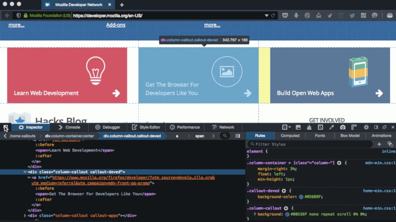The image size is (396, 222).
Task: Switch to the Console tab
Action: pos(69,127)
